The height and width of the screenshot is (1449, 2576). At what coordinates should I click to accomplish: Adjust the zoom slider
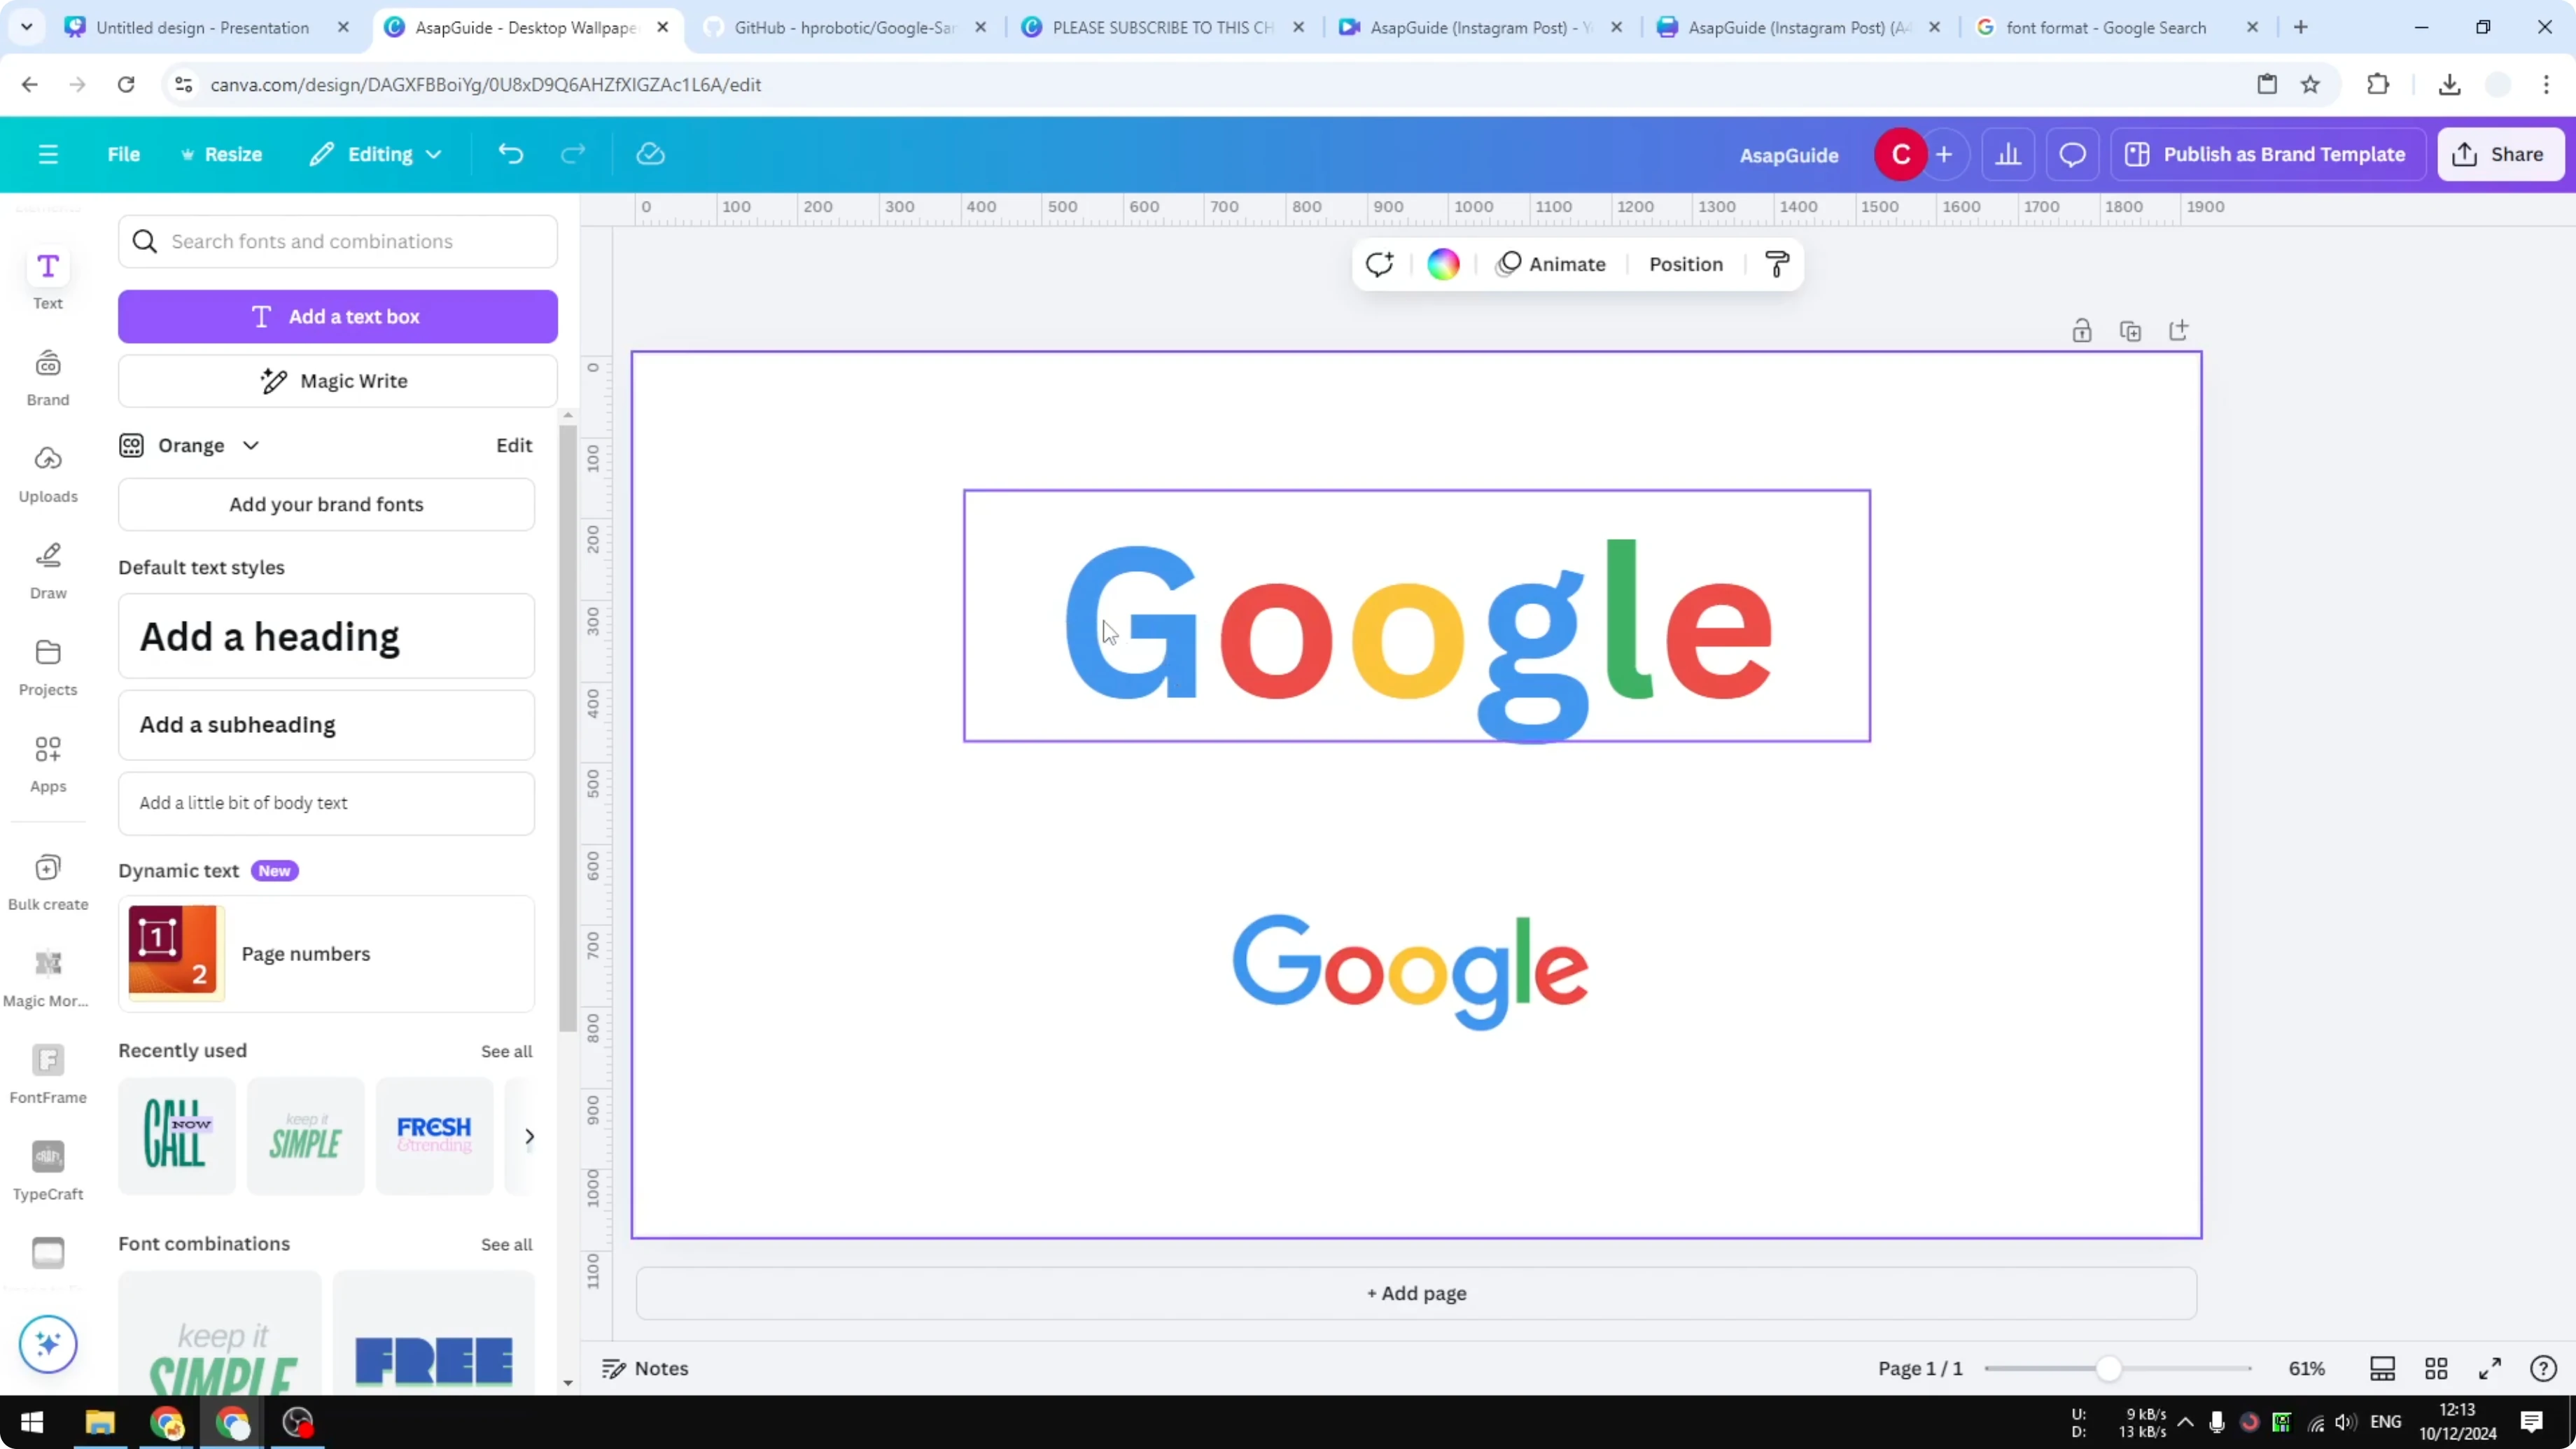coord(2110,1368)
